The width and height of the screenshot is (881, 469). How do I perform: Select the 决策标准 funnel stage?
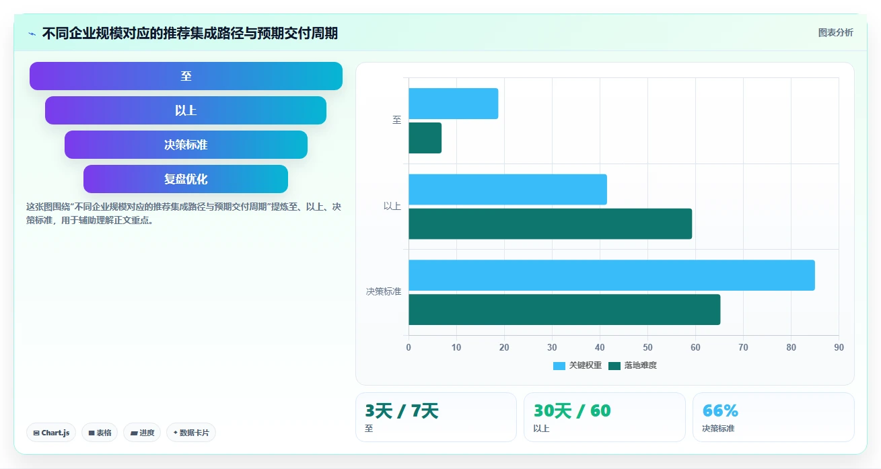(x=186, y=145)
